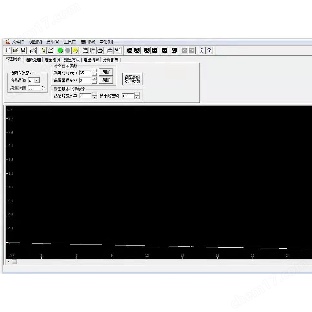Increase 满屏时间 with up arrow
The width and height of the screenshot is (312, 312).
coord(94,71)
